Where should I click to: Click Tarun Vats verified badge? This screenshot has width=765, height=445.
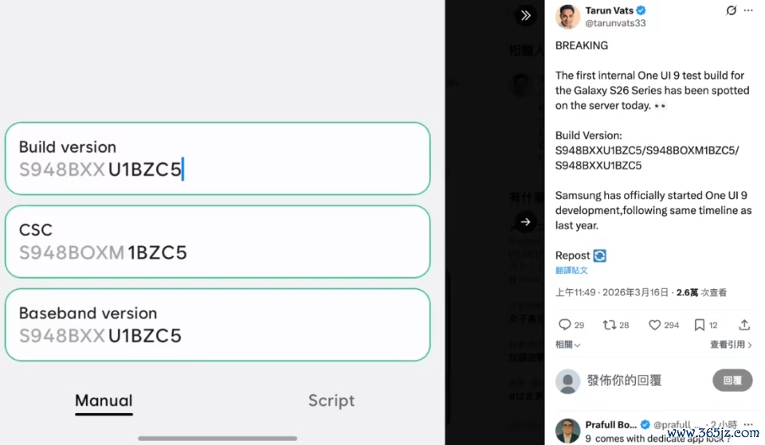(x=641, y=10)
